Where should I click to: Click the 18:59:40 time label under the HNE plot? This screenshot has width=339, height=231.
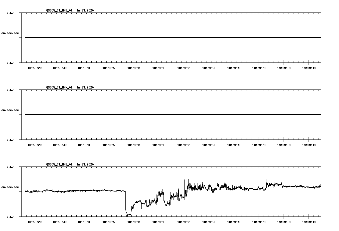pyautogui.click(x=234, y=68)
